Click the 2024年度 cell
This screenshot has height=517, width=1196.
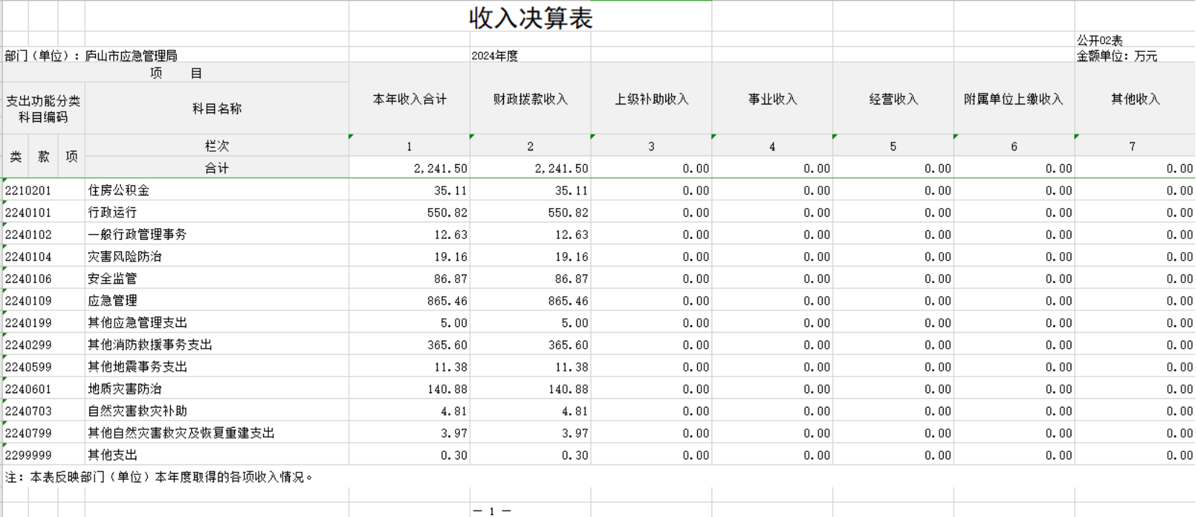495,55
